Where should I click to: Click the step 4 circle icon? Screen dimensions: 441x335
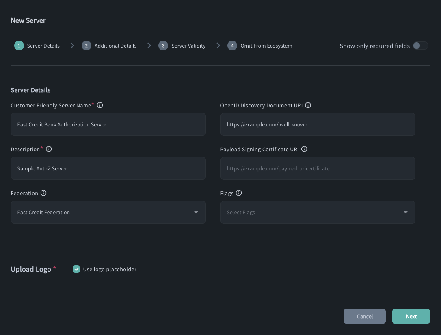232,46
